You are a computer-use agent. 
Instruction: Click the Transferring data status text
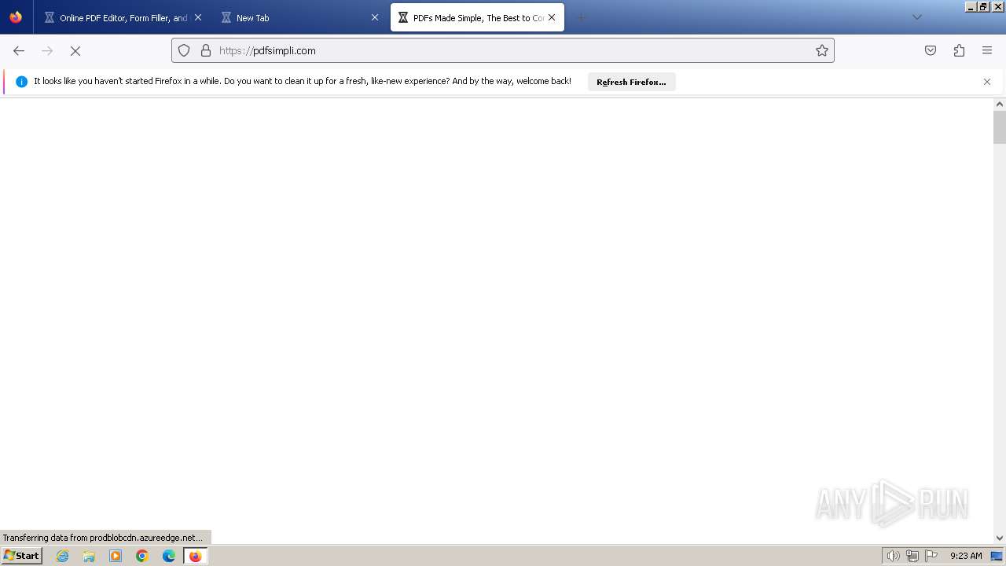point(103,538)
